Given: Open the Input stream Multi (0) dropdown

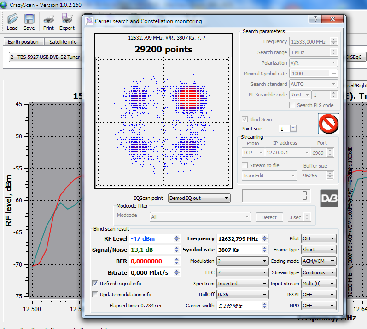Looking at the screenshot, I should (319, 284).
